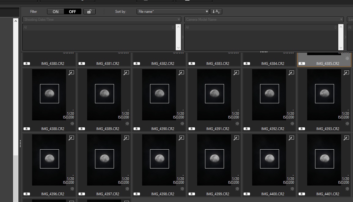Click the brush icon on IMG_4399.CR2 thumbnail

[x=236, y=138]
